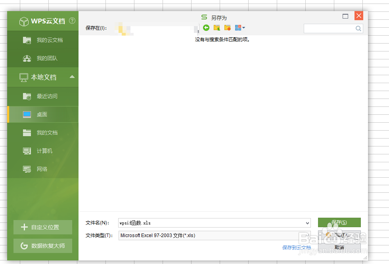This screenshot has width=389, height=264.
Task: Select Computer (计算机) location
Action: pos(43,151)
